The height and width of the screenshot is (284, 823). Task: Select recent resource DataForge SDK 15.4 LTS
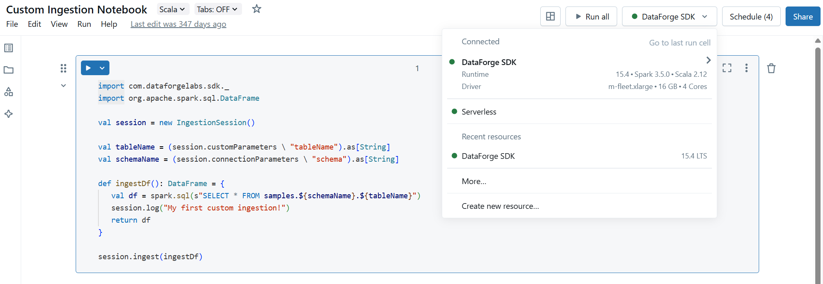coord(579,156)
